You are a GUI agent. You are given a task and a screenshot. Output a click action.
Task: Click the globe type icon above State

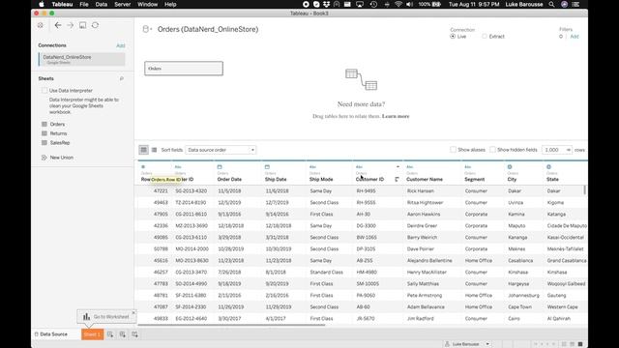pyautogui.click(x=548, y=167)
